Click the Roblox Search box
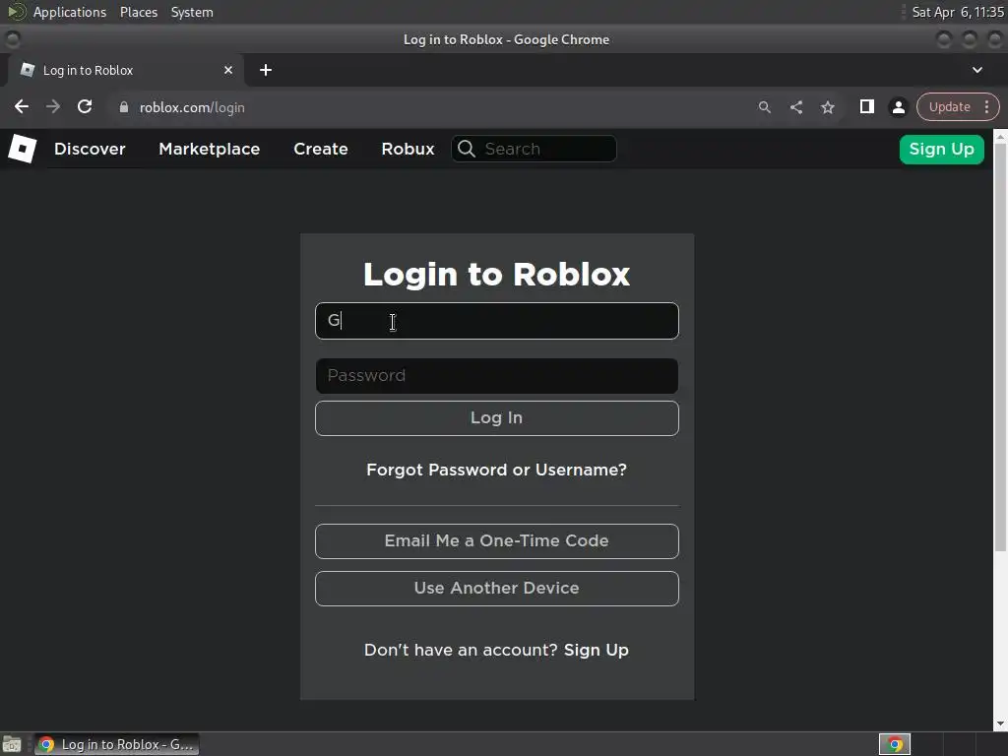The width and height of the screenshot is (1008, 756). click(534, 150)
